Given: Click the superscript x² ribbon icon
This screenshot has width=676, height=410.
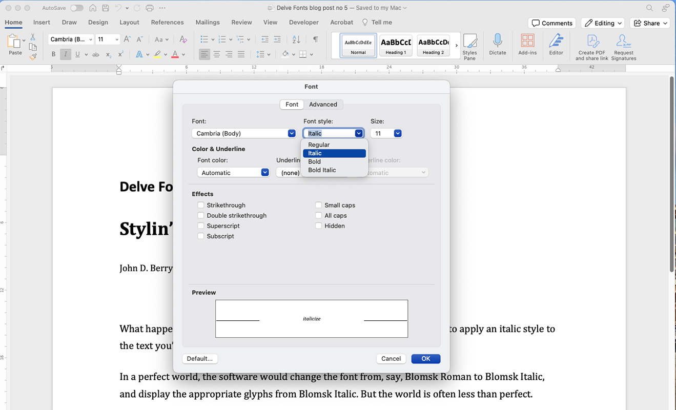Looking at the screenshot, I should pos(120,54).
